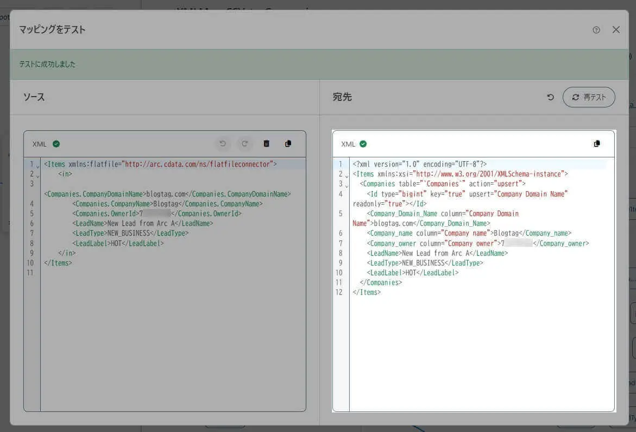
Task: Click undo icon in source XML toolbar
Action: (x=222, y=144)
